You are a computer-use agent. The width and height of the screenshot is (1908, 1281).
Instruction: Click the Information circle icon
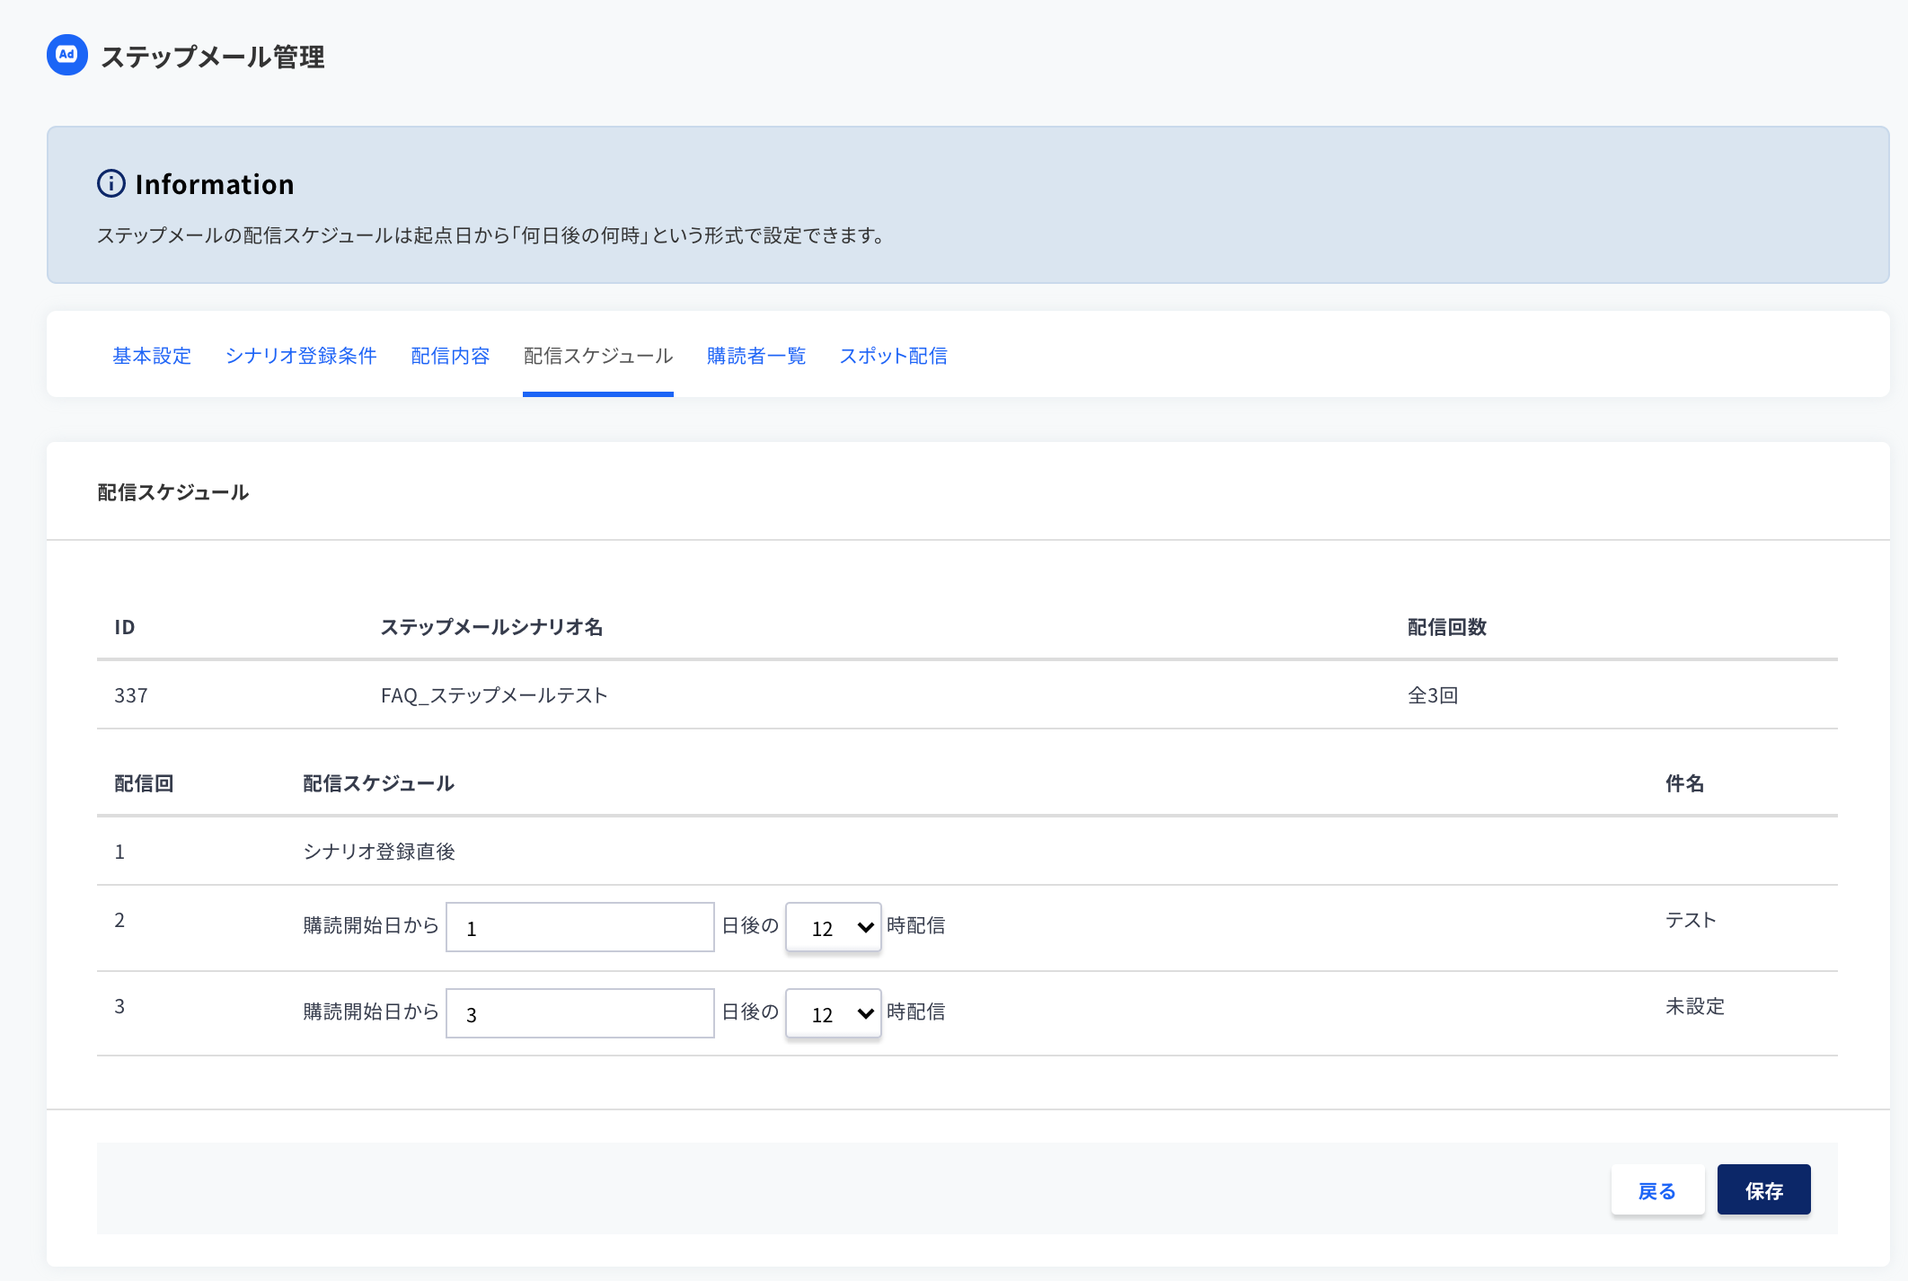(x=111, y=183)
